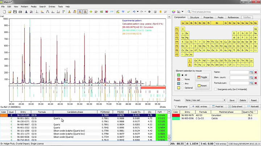Click the candidate list scrollbar down arrow
The width and height of the screenshot is (261, 146).
[169, 139]
